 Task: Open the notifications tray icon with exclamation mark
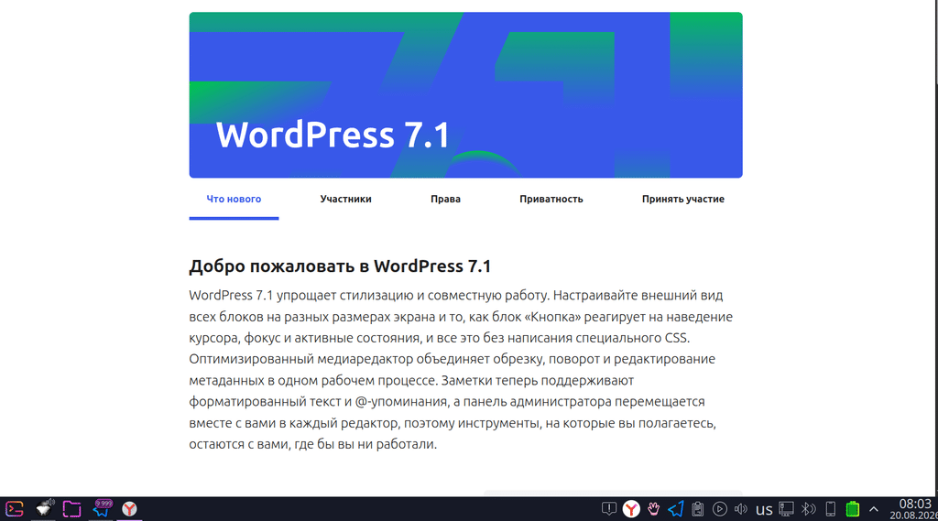(609, 509)
